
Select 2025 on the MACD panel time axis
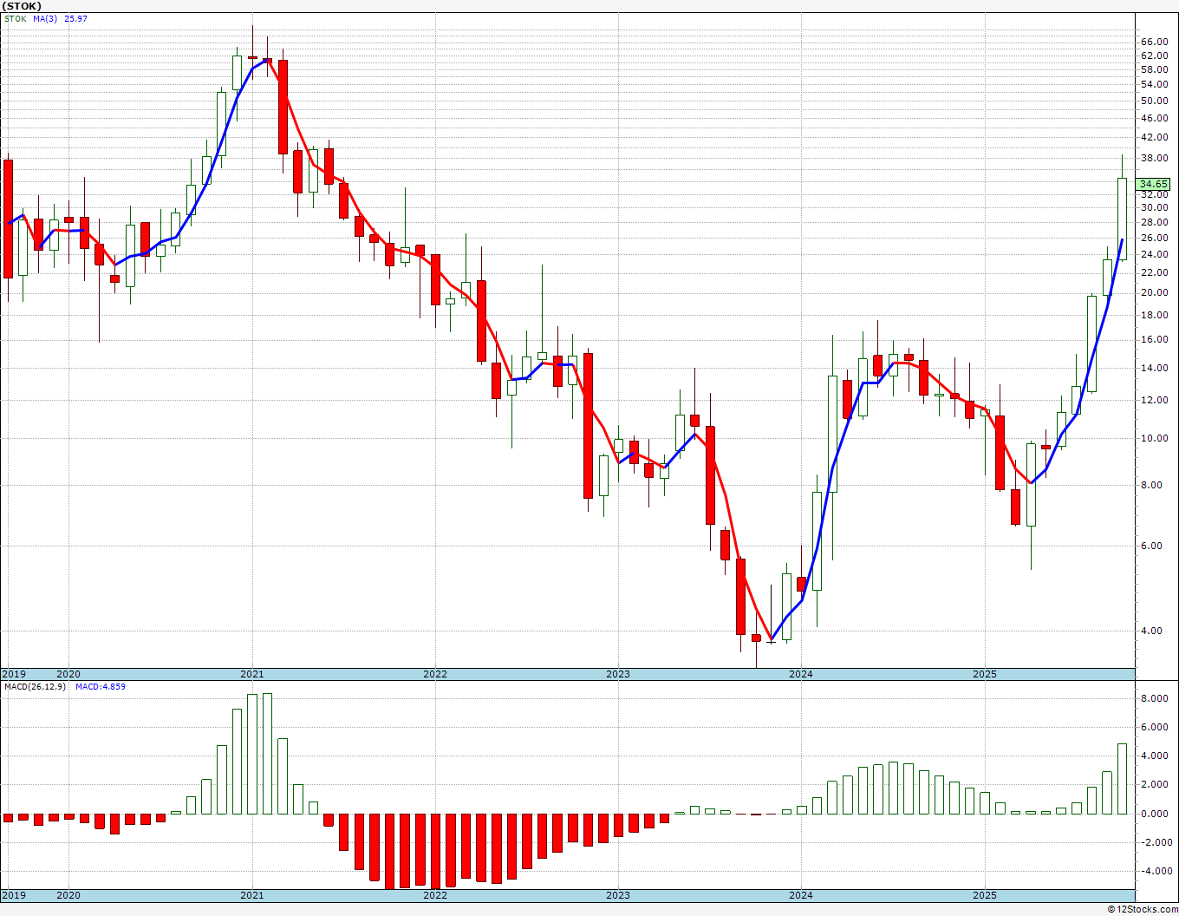[984, 895]
